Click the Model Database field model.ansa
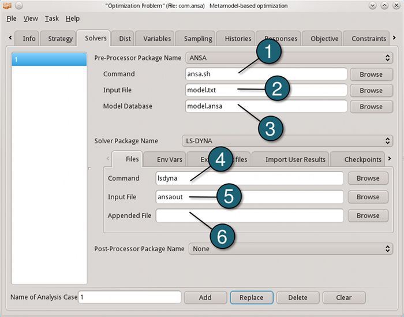The image size is (404, 317). click(266, 106)
